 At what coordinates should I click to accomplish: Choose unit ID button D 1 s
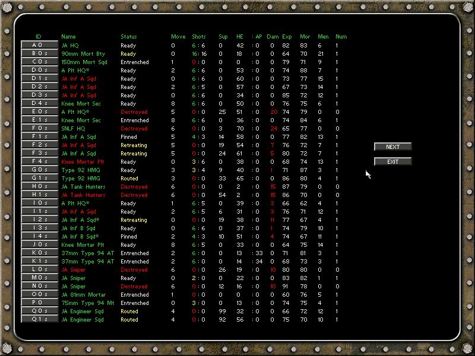(39, 78)
